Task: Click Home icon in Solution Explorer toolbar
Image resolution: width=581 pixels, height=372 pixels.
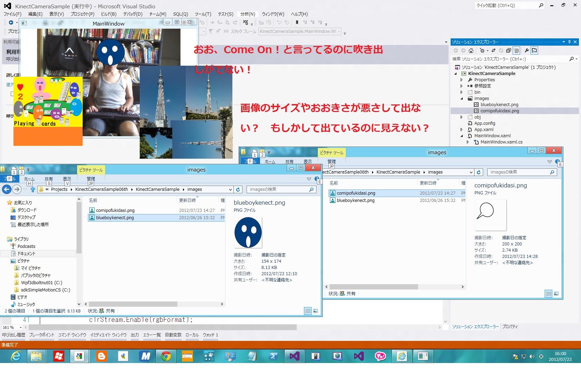Action: [x=471, y=50]
